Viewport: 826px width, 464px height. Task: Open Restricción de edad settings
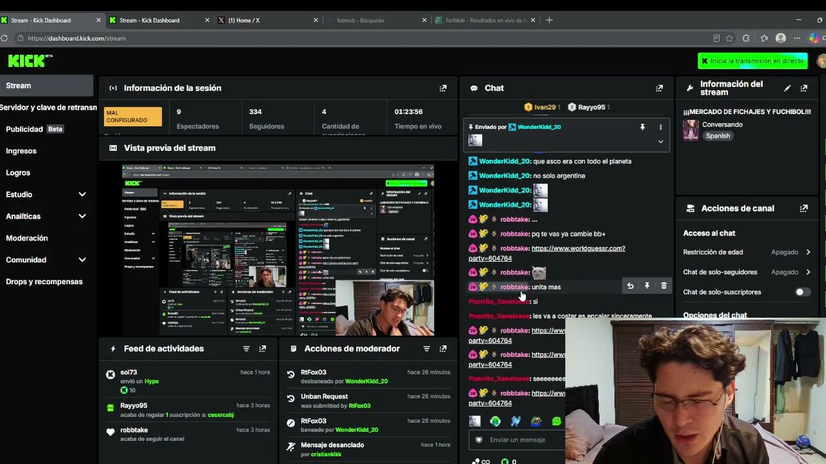[747, 252]
